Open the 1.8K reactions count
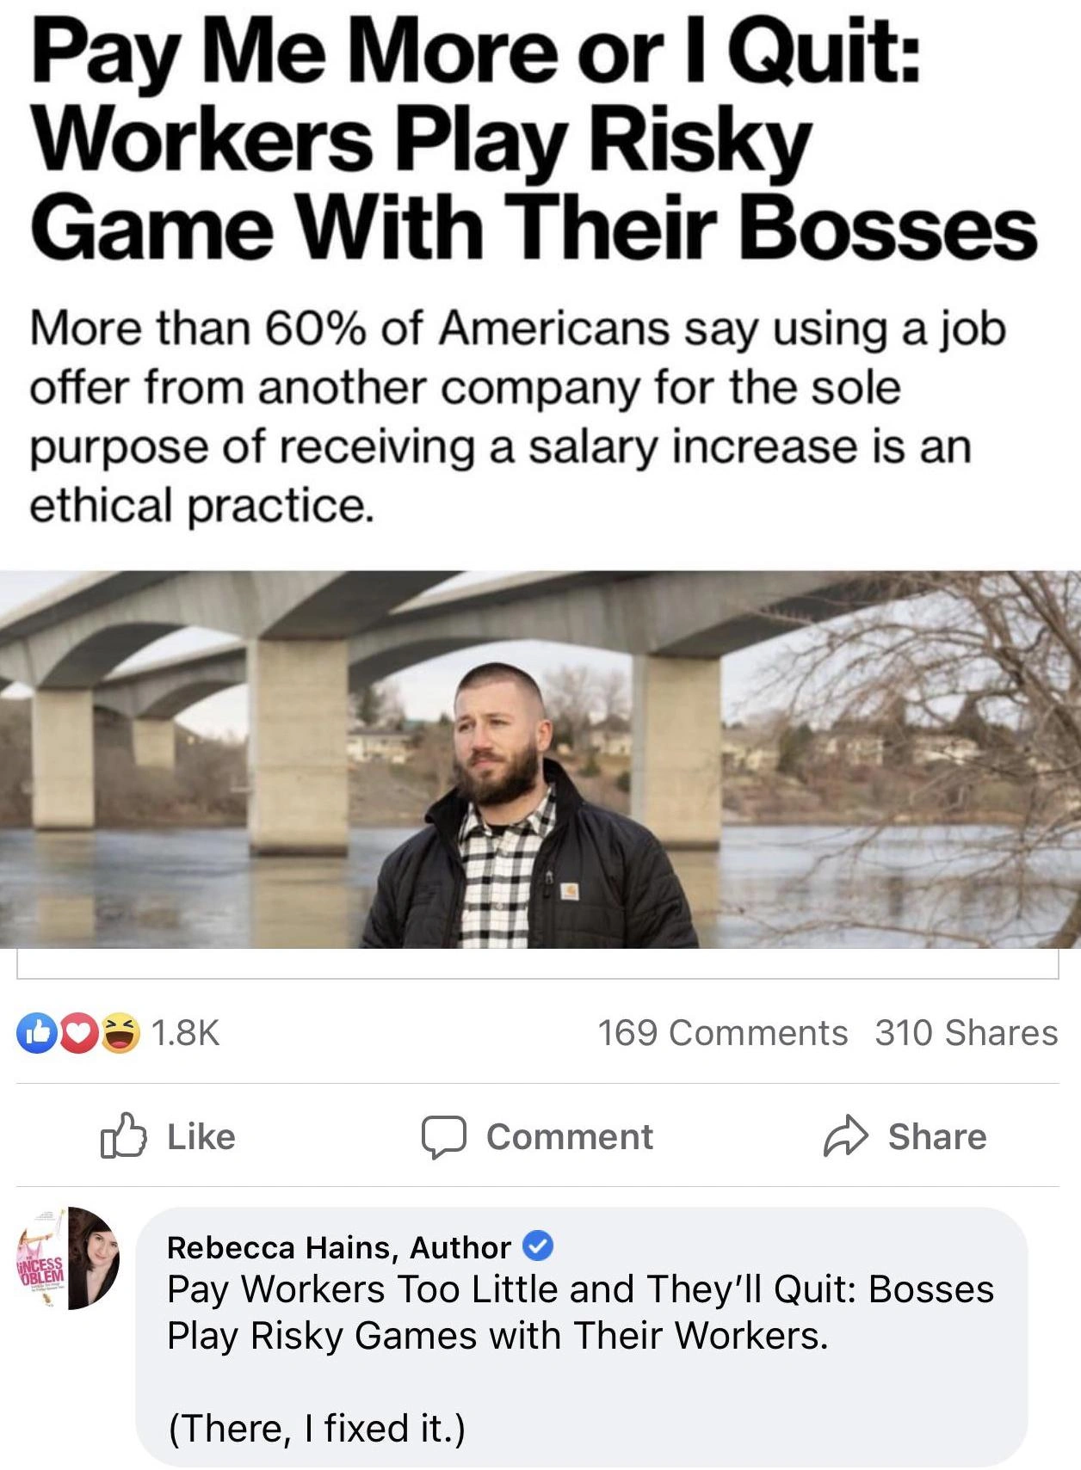This screenshot has width=1081, height=1470. (x=185, y=1033)
